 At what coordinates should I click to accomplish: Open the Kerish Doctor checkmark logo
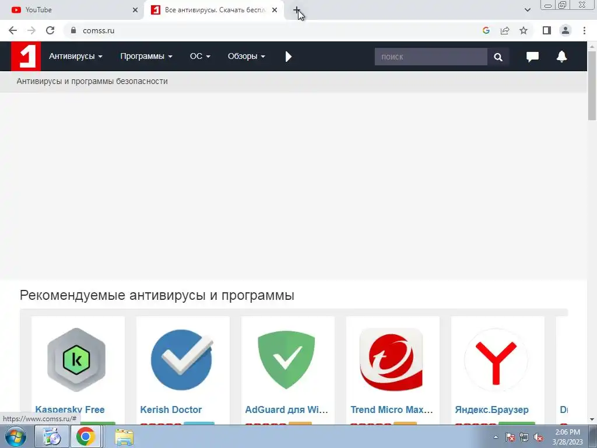tap(182, 359)
